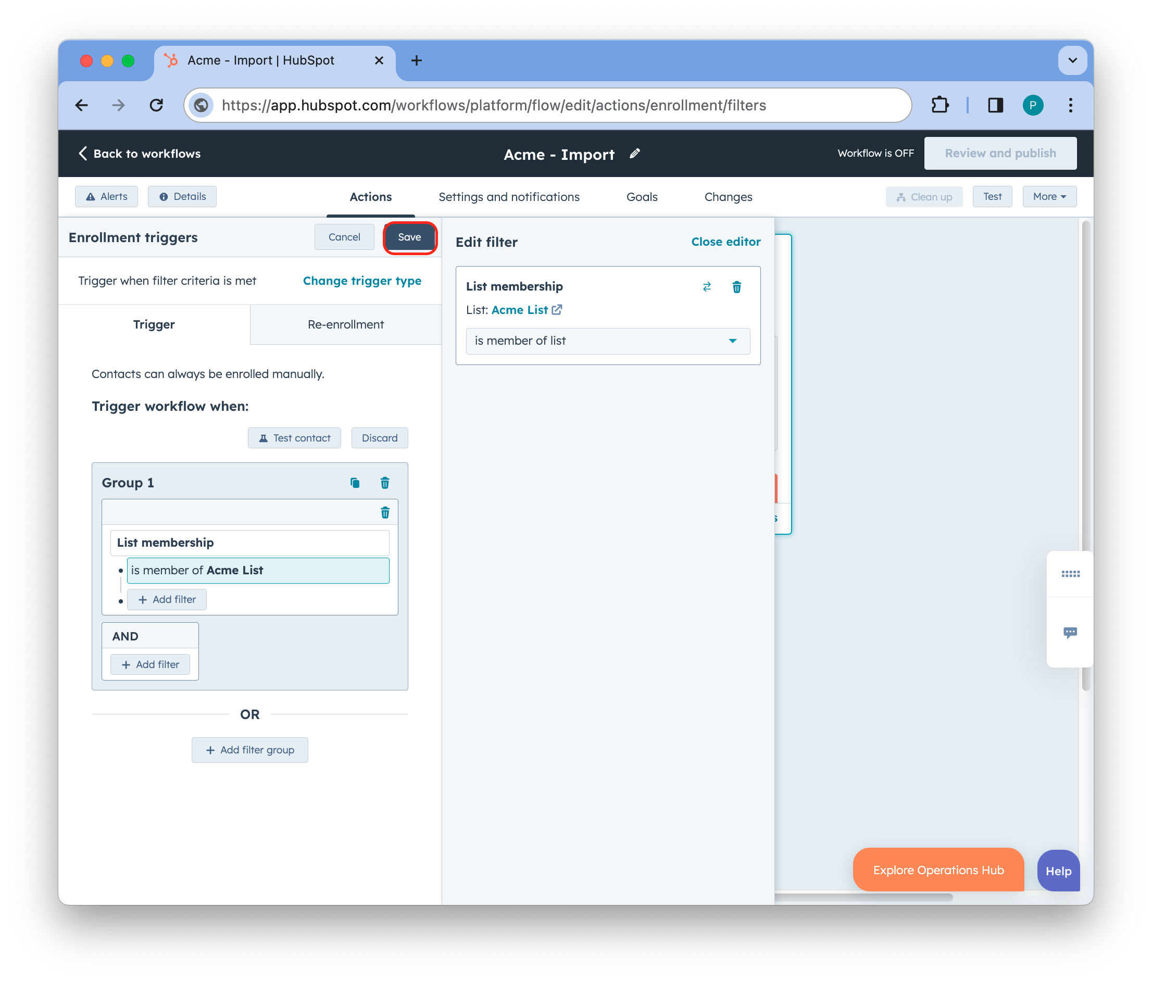Open the 'is member of list' dropdown

click(x=608, y=341)
